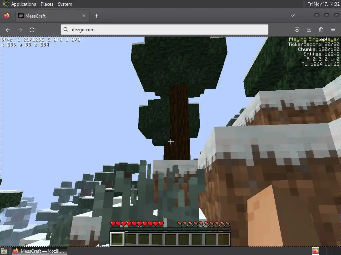Click the fps counter debug line
The image size is (341, 255).
pyautogui.click(x=41, y=40)
